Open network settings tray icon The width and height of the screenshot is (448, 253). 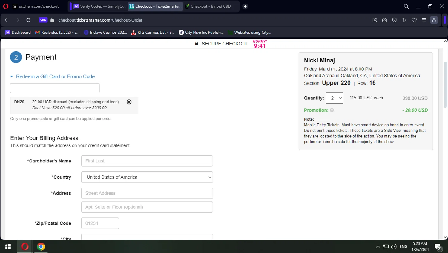tap(386, 246)
